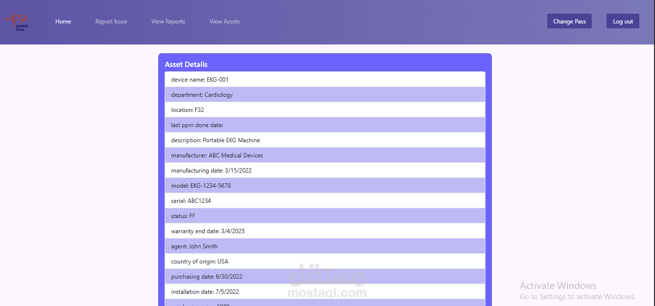Select the 'purchasing date: 6/30/2022' row
This screenshot has width=655, height=306.
coord(325,277)
